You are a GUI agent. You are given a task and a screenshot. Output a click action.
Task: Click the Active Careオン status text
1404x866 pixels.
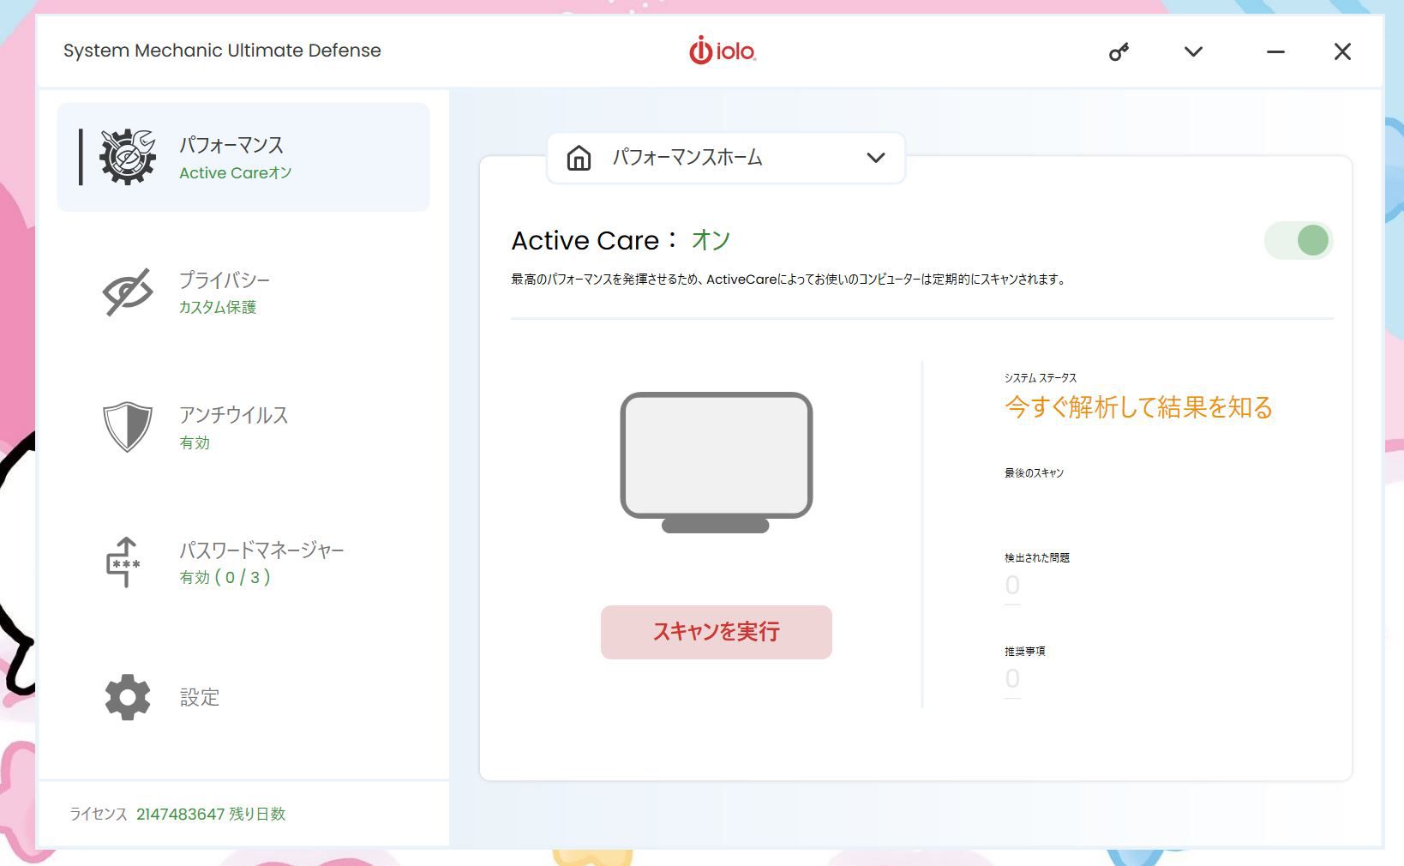pos(236,172)
